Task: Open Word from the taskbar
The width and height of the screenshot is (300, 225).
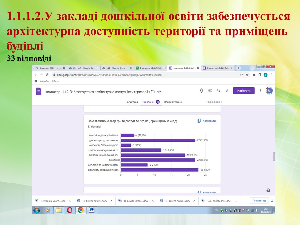Action: [92, 210]
